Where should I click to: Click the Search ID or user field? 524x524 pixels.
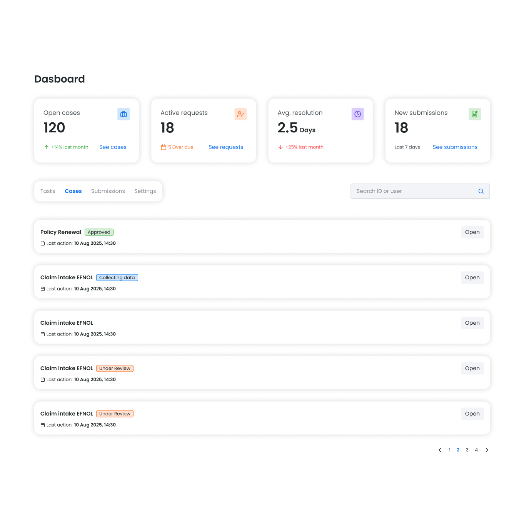(420, 191)
